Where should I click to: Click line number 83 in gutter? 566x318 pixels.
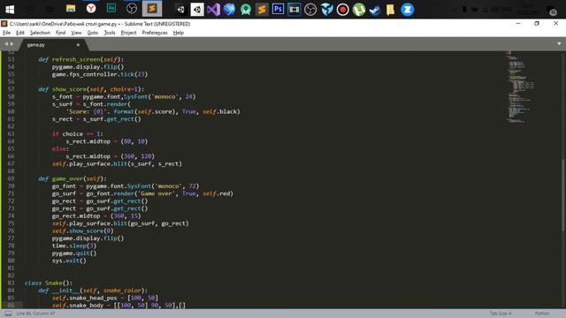[x=11, y=283]
